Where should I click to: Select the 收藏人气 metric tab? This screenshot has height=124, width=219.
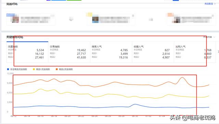coord(153,52)
